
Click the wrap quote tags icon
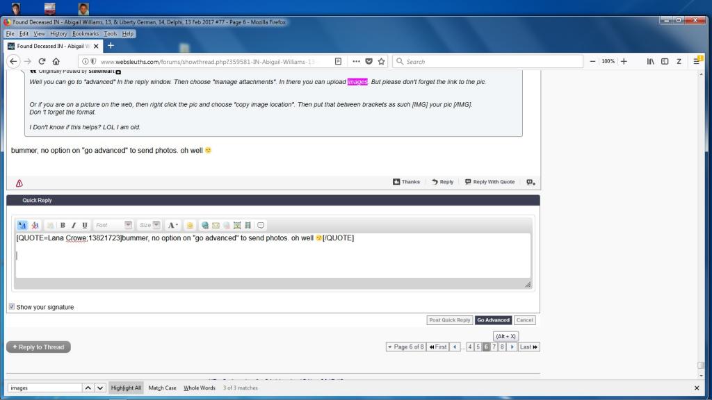[x=261, y=225]
